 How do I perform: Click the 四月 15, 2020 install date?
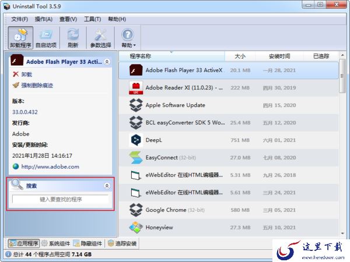coord(279,105)
